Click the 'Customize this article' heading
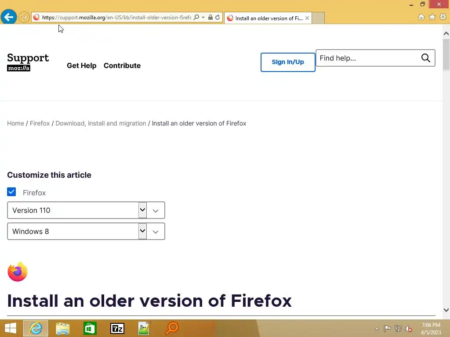This screenshot has height=337, width=450. pyautogui.click(x=49, y=175)
